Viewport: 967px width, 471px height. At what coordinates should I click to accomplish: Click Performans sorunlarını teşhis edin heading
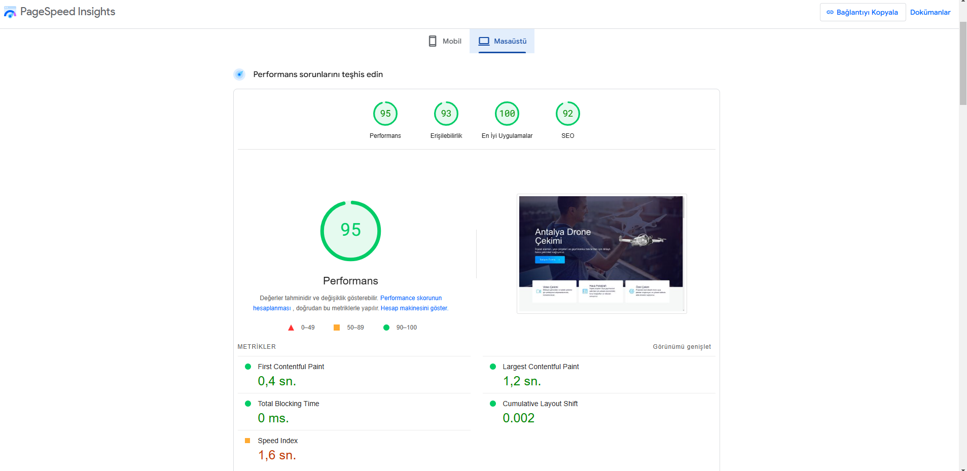[x=318, y=75]
